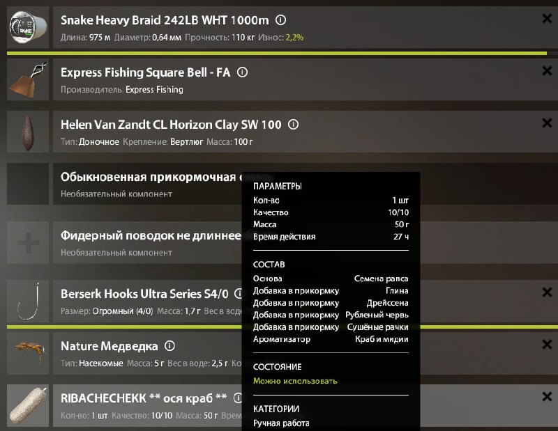558x431 pixels.
Task: Select the RIBACHECHEKK groundbait thumbnail
Action: (28, 405)
